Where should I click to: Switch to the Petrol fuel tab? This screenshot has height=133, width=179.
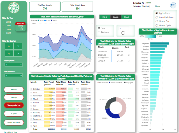(x=105, y=17)
